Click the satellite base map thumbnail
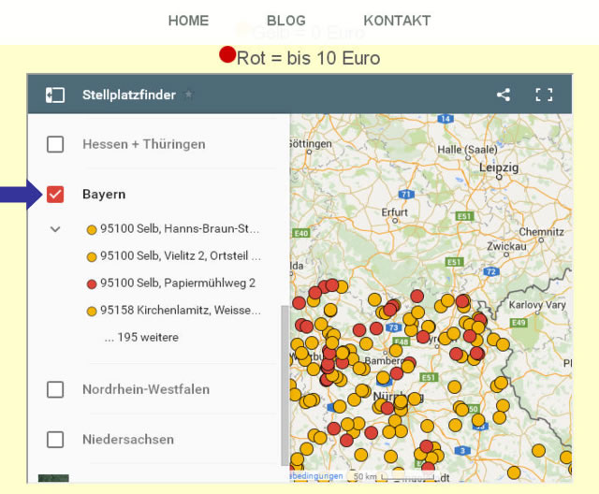The height and width of the screenshot is (494, 599). click(53, 479)
